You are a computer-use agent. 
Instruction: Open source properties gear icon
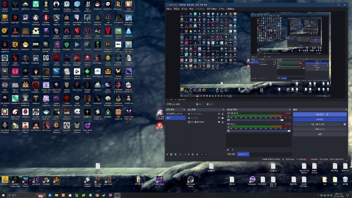(x=197, y=154)
